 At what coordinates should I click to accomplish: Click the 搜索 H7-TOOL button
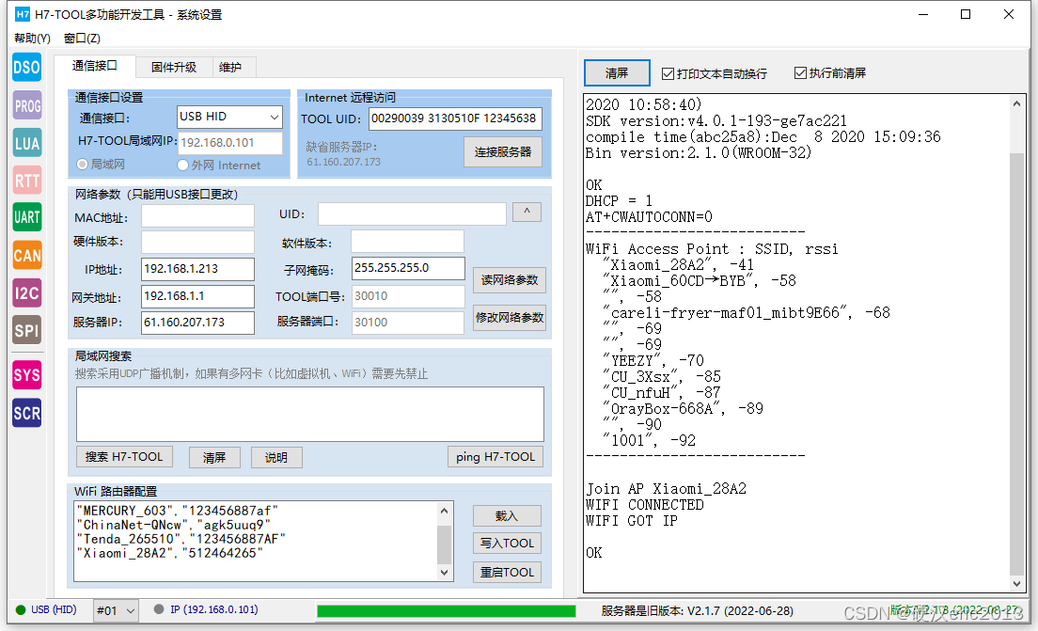pos(124,457)
